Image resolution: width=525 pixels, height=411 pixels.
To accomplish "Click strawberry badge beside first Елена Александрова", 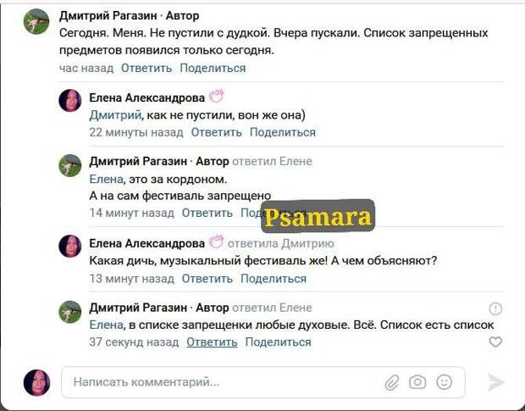I will tap(217, 97).
